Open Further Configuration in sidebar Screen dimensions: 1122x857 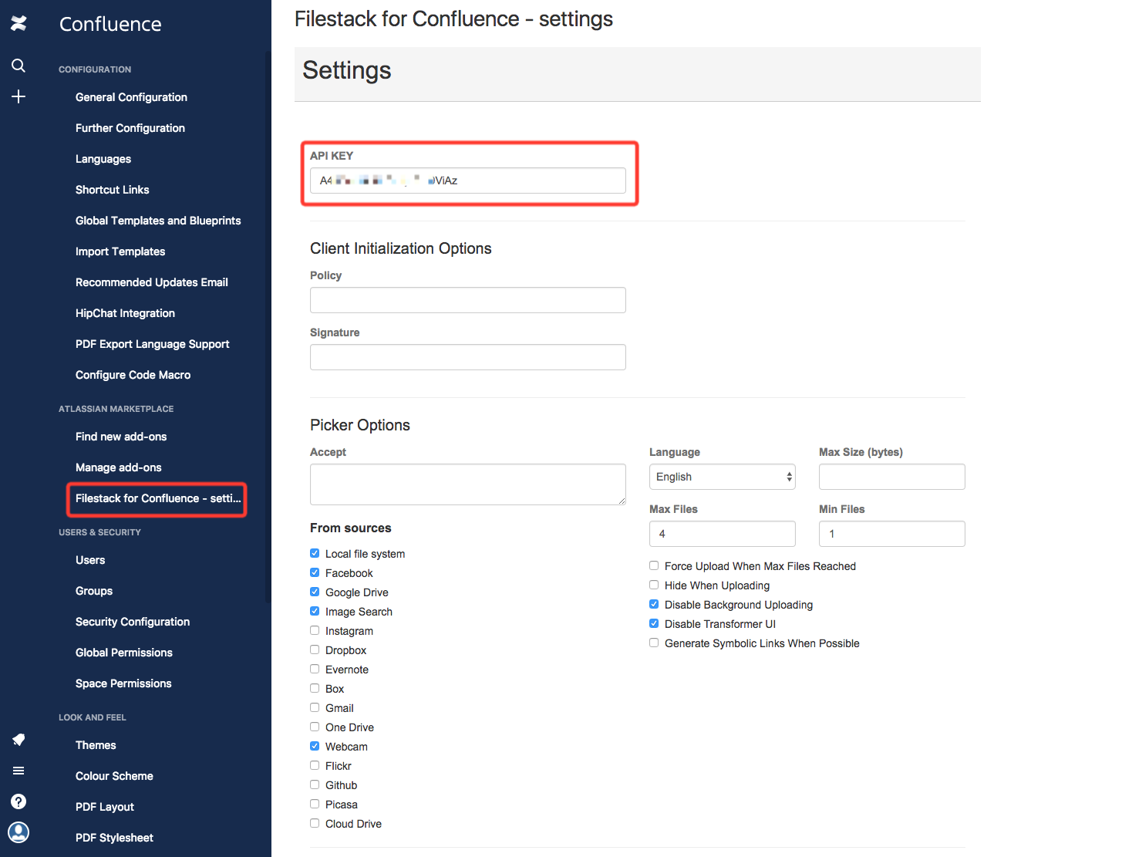point(130,128)
